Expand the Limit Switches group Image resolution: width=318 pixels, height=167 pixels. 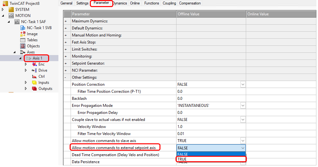pos(66,49)
